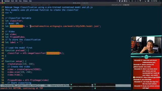Open the Terminal menu

point(7,1)
